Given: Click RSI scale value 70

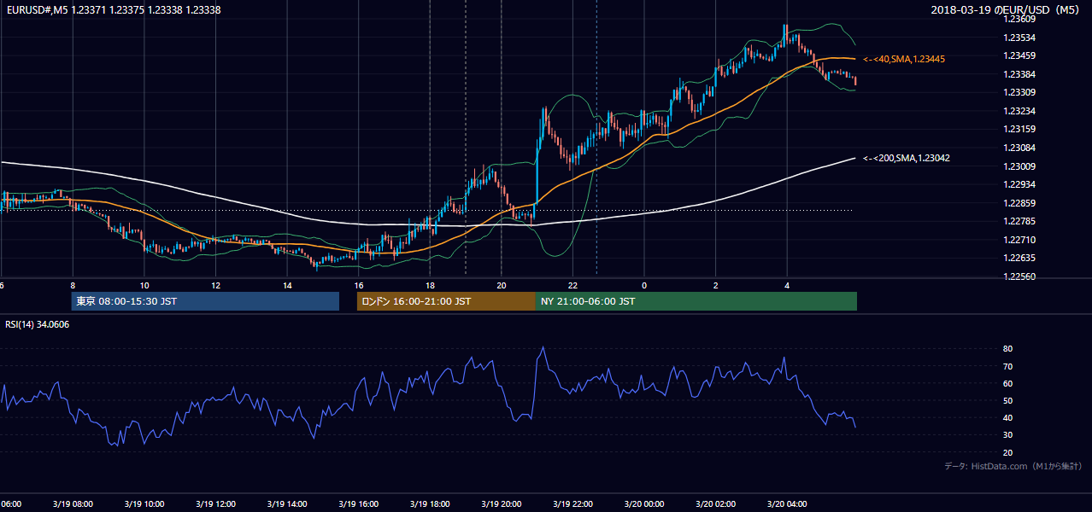Looking at the screenshot, I should [1007, 366].
